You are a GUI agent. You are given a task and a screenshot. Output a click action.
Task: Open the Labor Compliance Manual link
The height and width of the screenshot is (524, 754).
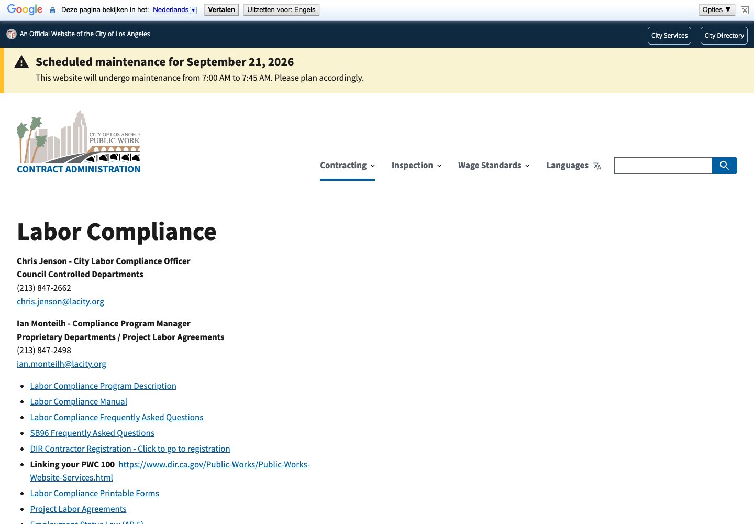click(x=79, y=401)
